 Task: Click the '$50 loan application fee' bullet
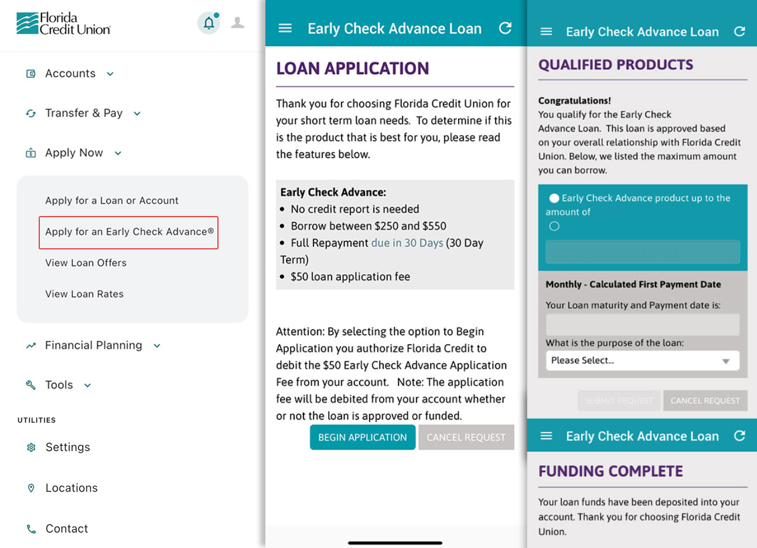(350, 277)
